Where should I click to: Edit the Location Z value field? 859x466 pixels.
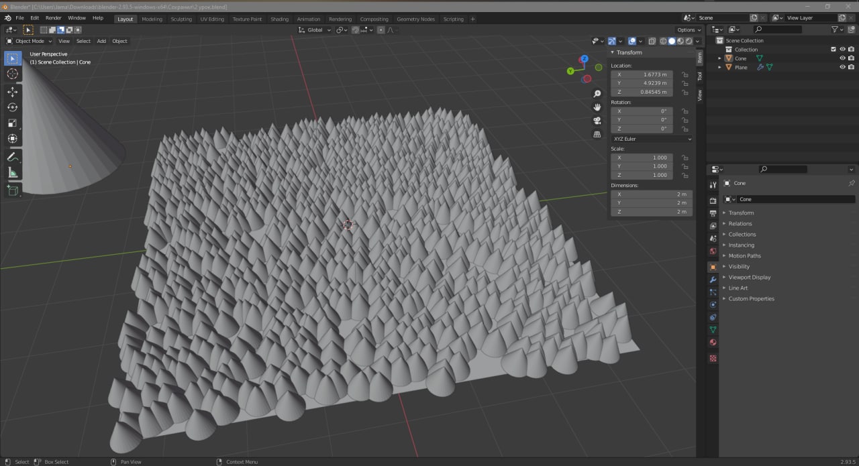(x=642, y=92)
